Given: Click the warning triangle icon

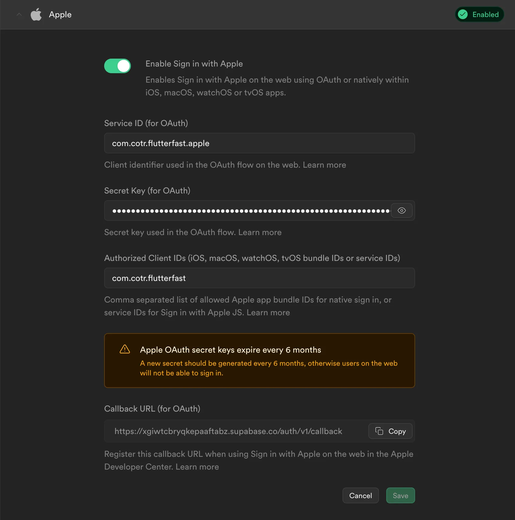Looking at the screenshot, I should pos(125,349).
